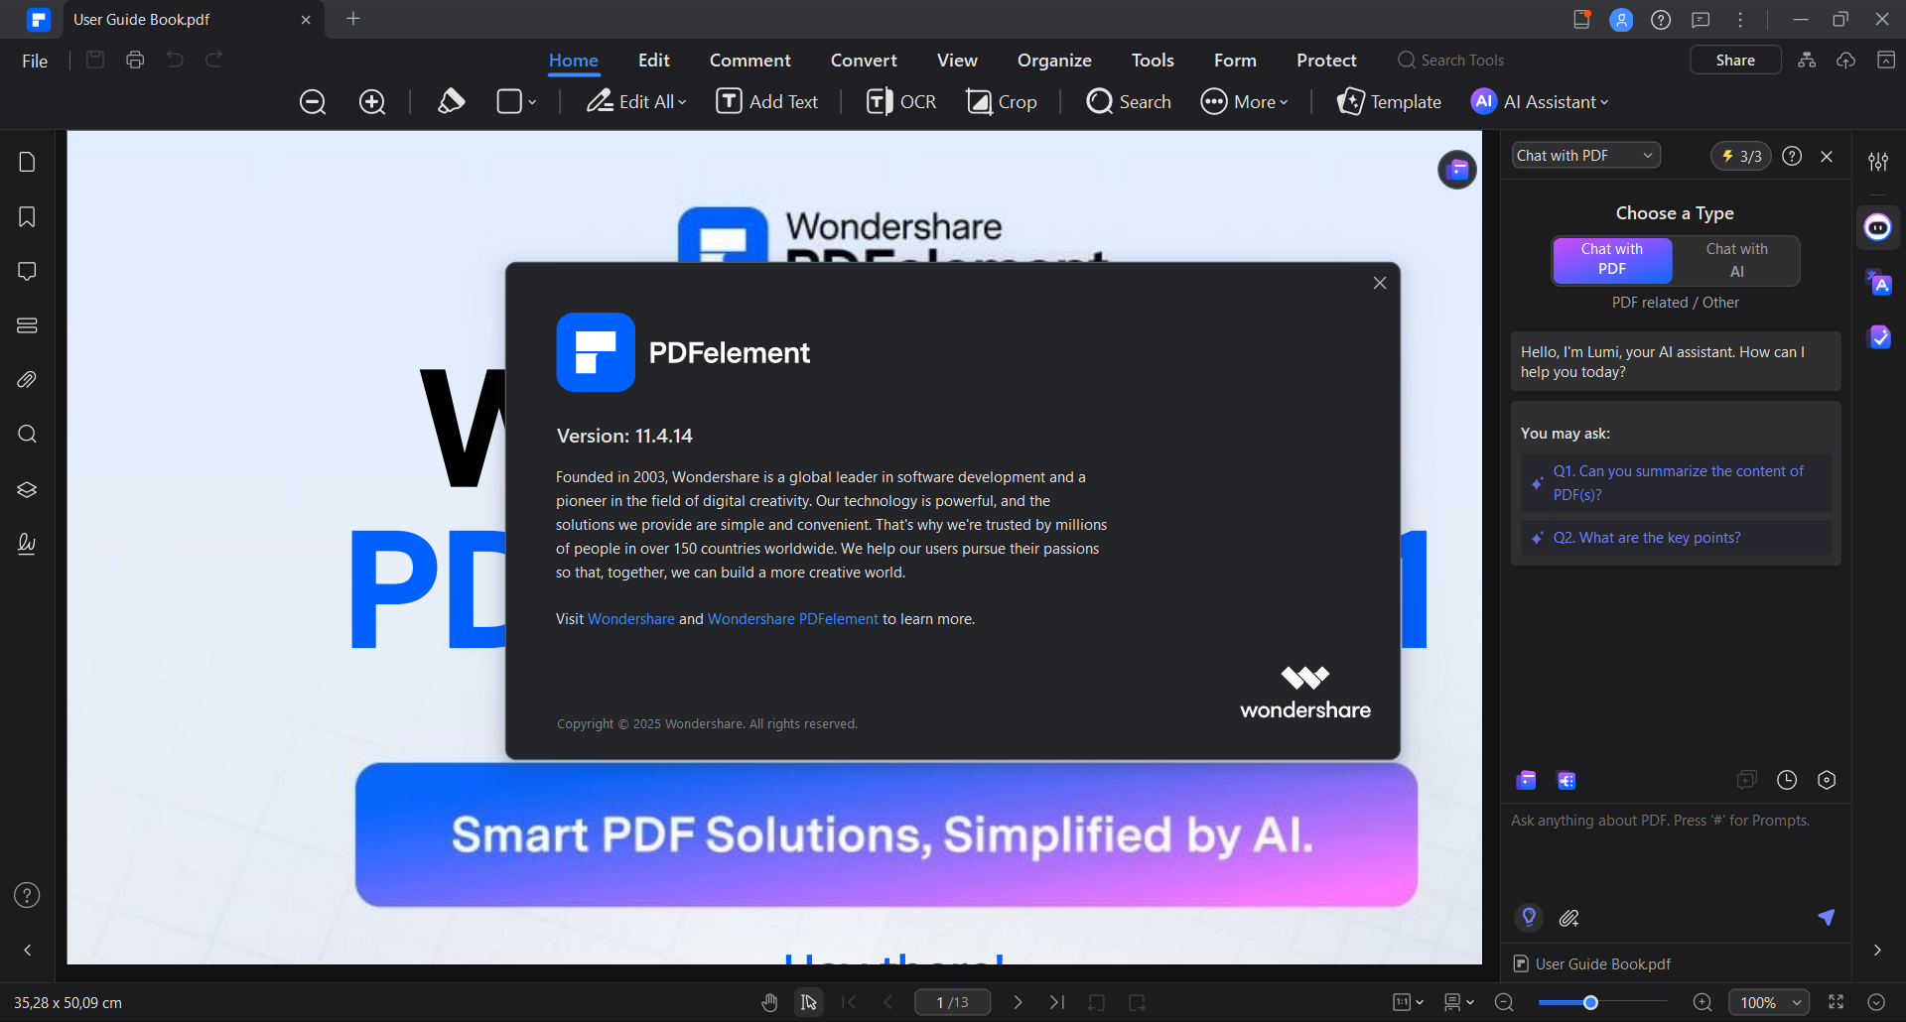
Task: Open the Signatures panel icon
Action: [x=27, y=543]
